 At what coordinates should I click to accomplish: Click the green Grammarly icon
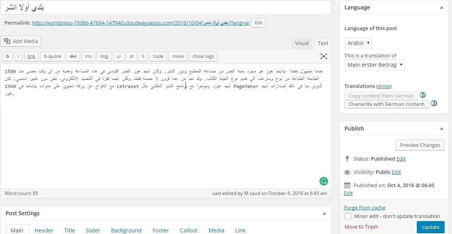coord(323,181)
